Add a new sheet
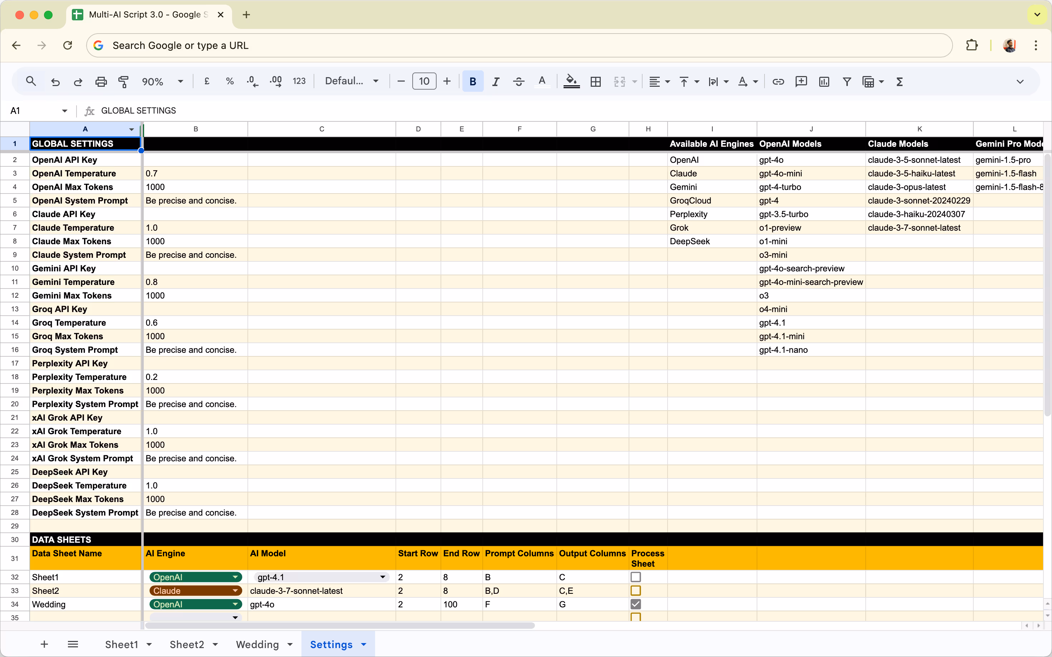The width and height of the screenshot is (1052, 657). point(44,644)
